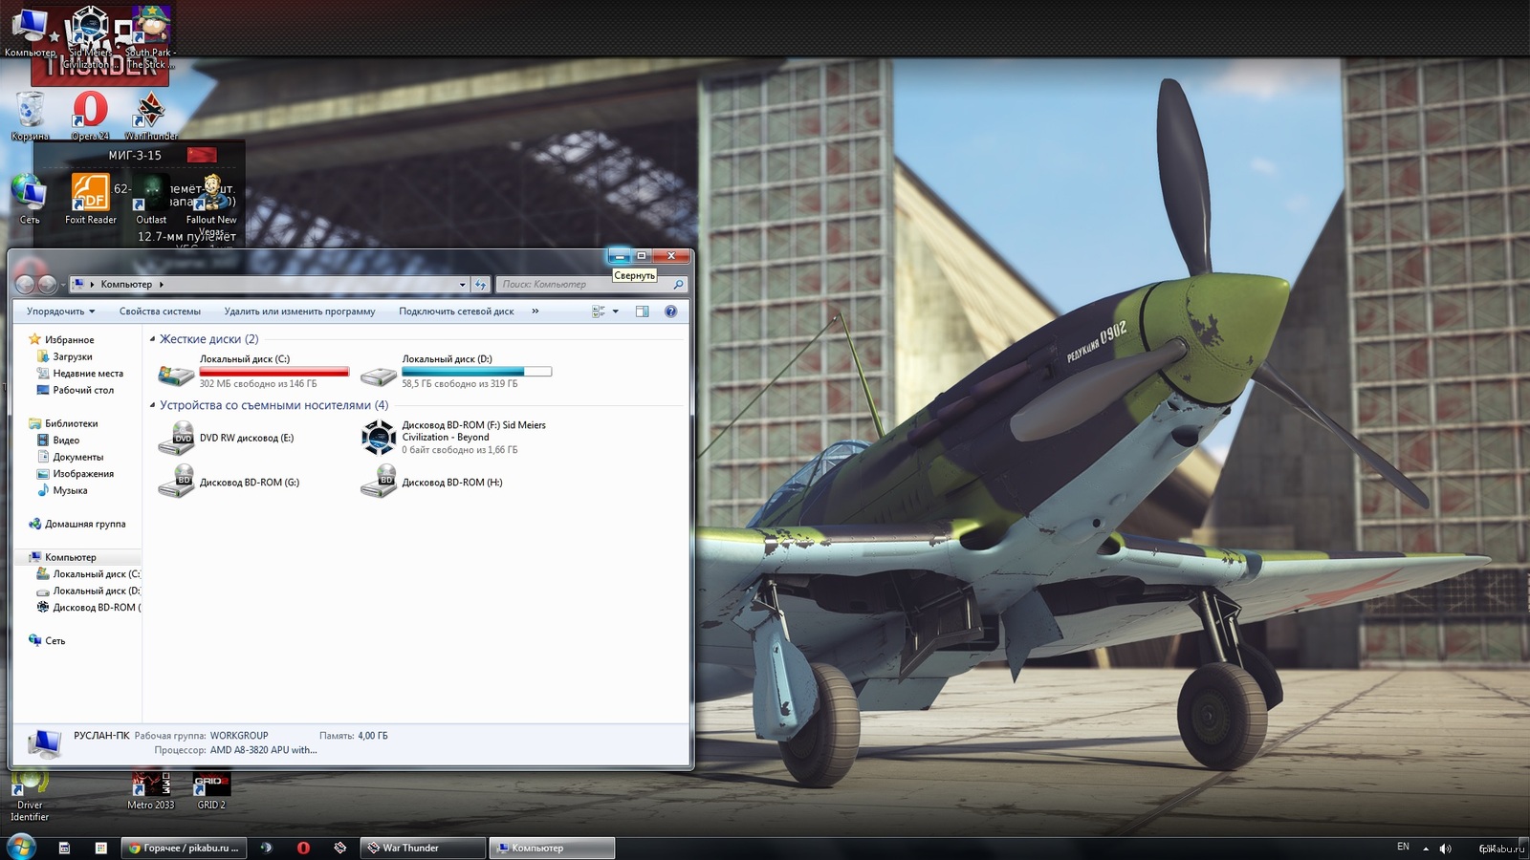This screenshot has width=1530, height=860.
Task: Click Удалить или изменить программу command
Action: (299, 312)
